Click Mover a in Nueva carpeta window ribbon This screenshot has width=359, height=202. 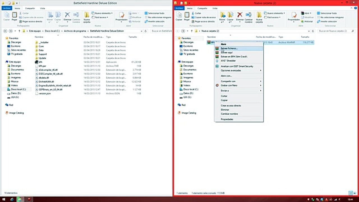(x=222, y=17)
